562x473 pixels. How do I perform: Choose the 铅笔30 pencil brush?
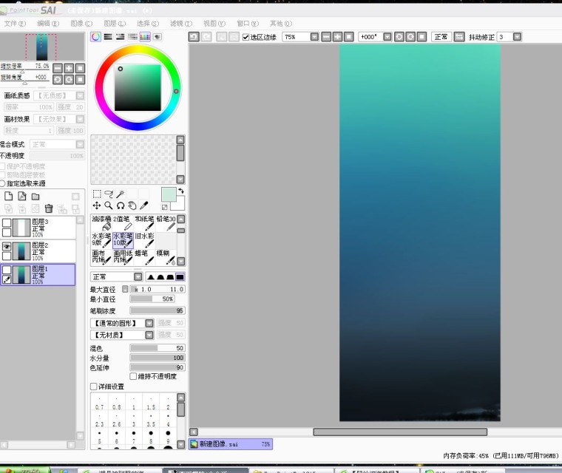pos(166,222)
